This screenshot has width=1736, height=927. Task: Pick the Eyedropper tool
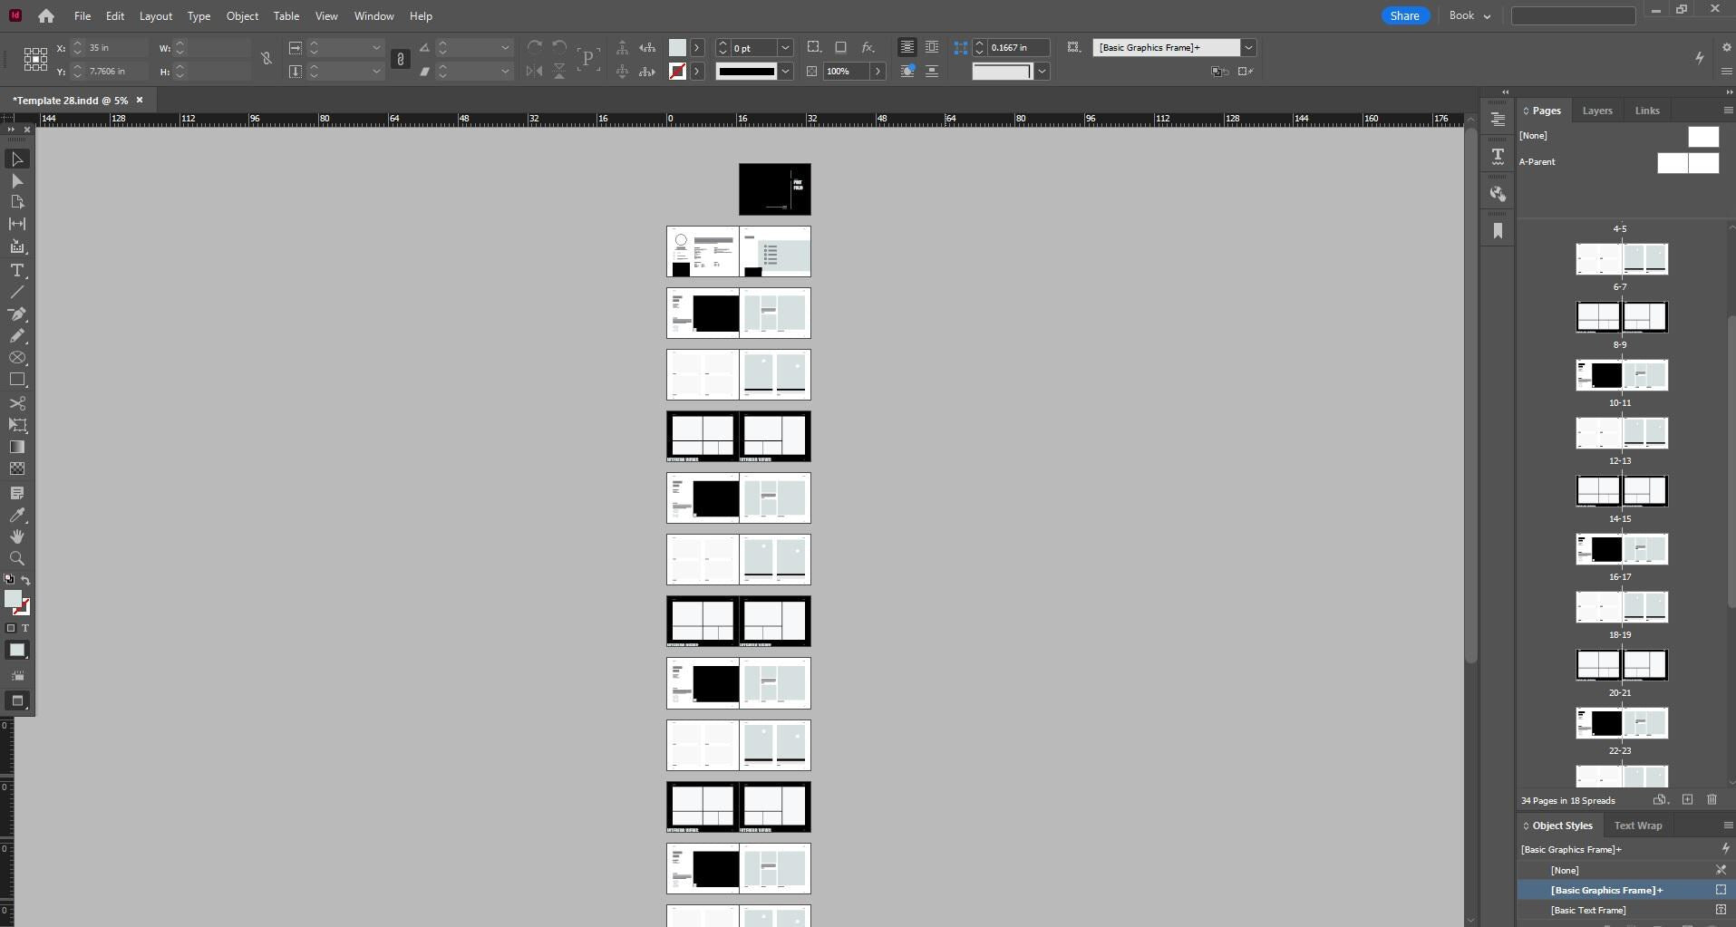[x=17, y=515]
